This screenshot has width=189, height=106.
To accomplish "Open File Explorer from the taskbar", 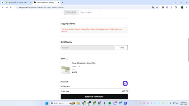I will 79,103.
